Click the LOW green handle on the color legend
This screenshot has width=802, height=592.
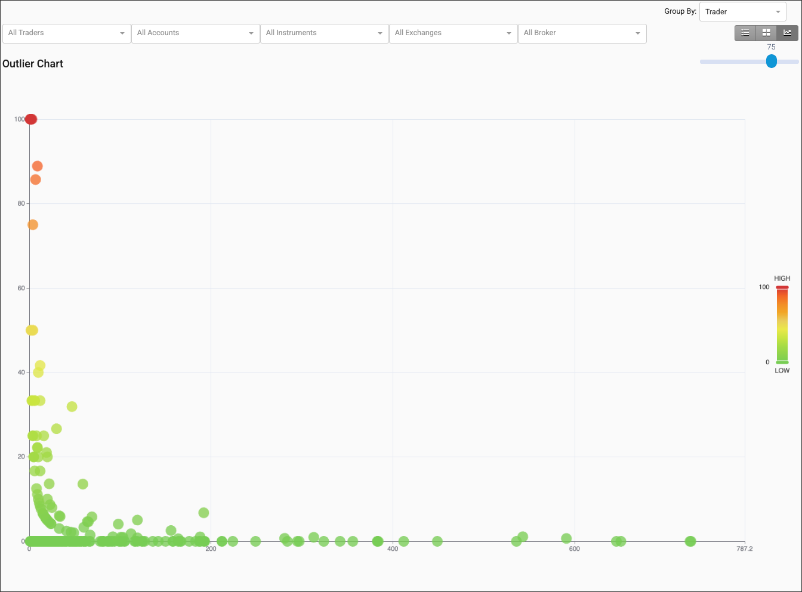782,362
